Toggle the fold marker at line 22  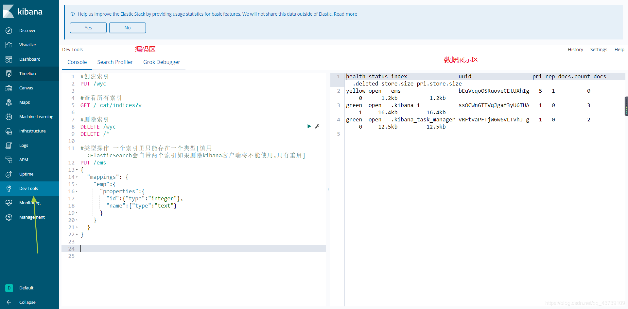point(77,234)
